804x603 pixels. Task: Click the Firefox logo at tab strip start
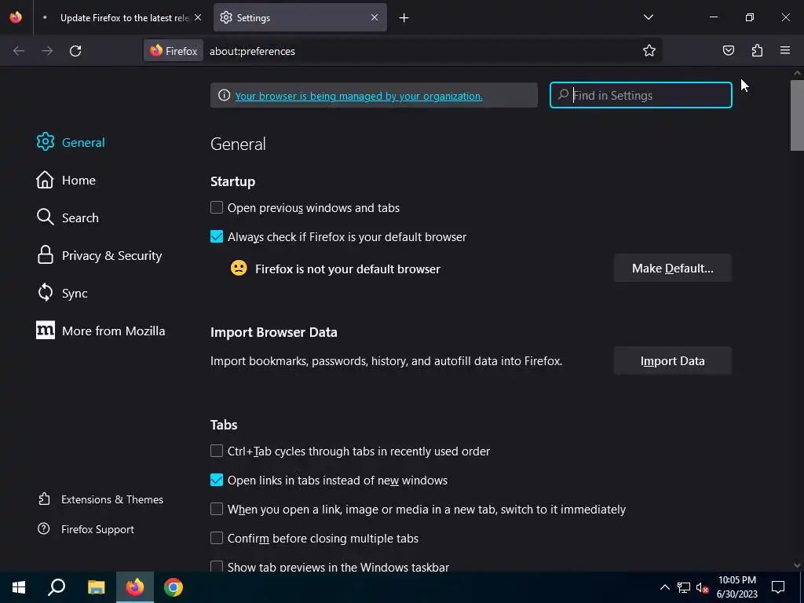coord(16,17)
